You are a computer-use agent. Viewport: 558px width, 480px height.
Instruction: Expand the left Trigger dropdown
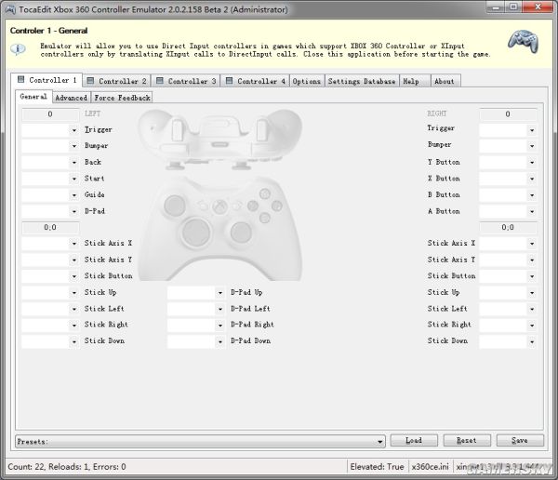pos(74,130)
